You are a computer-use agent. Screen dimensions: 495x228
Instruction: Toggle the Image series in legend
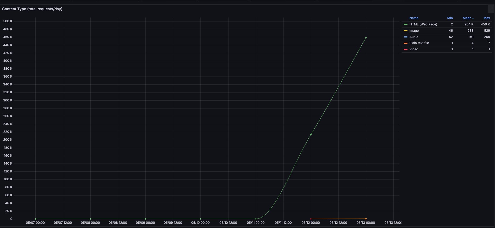tap(414, 31)
